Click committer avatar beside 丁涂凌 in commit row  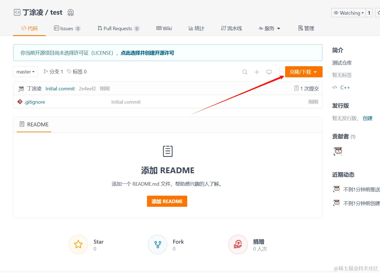click(x=21, y=89)
